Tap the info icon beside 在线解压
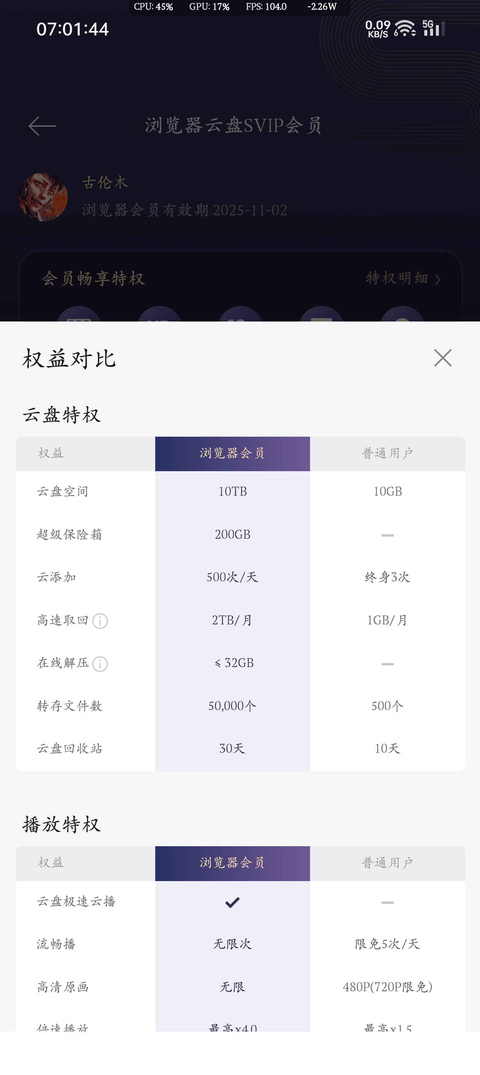 100,664
